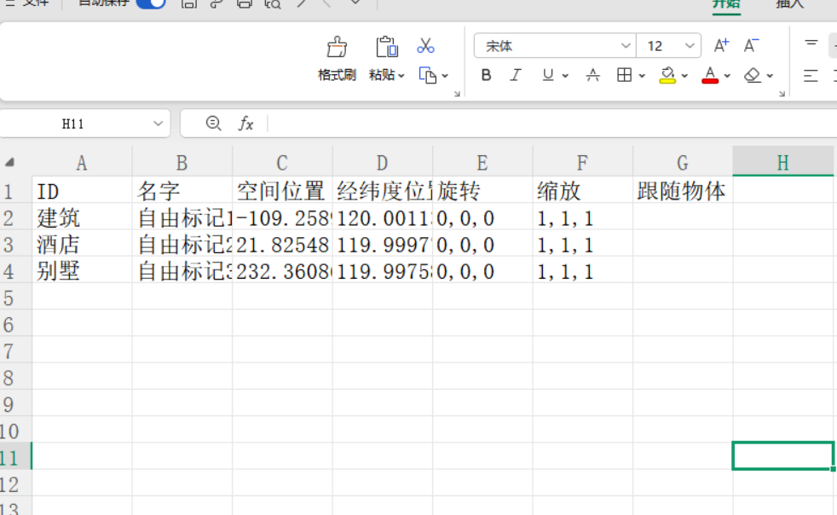Image resolution: width=837 pixels, height=515 pixels.
Task: Apply the yellow fill color
Action: (668, 76)
